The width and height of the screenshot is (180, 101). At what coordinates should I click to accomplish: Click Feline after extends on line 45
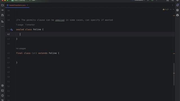coord(53,53)
